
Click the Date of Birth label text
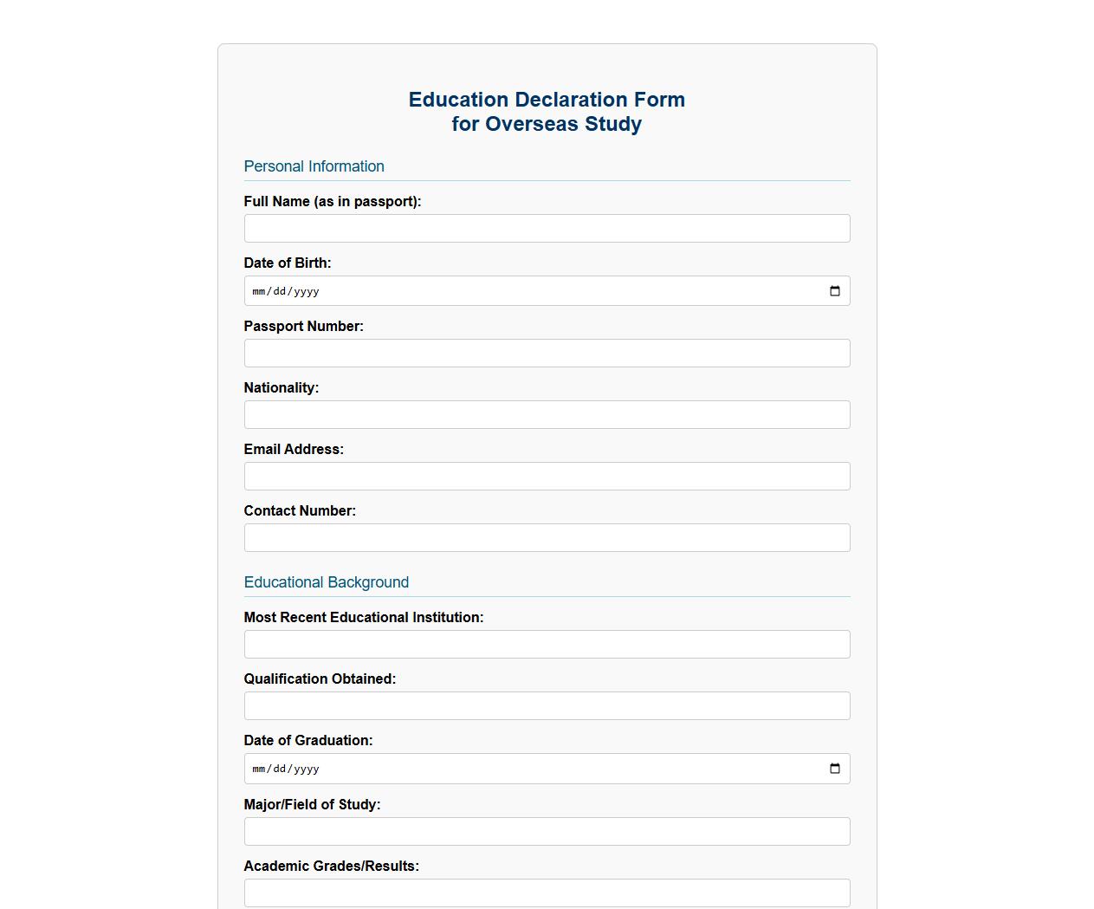(288, 263)
